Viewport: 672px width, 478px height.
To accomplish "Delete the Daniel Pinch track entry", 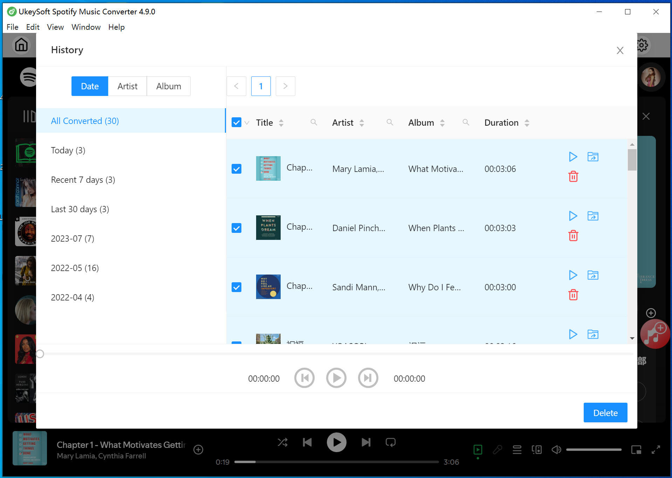I will 573,235.
